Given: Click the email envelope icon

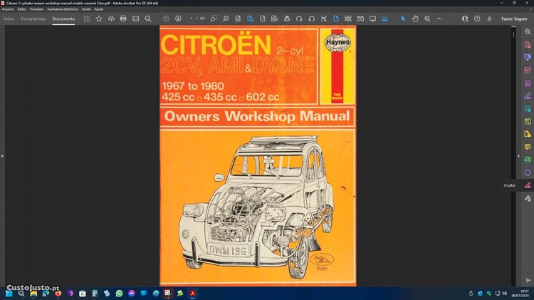Looking at the screenshot, I should click(x=135, y=19).
